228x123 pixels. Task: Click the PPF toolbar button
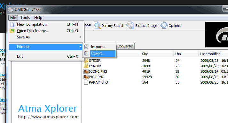88,26
